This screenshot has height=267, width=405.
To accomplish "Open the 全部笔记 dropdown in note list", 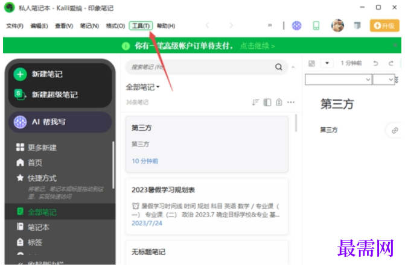I will coord(142,87).
